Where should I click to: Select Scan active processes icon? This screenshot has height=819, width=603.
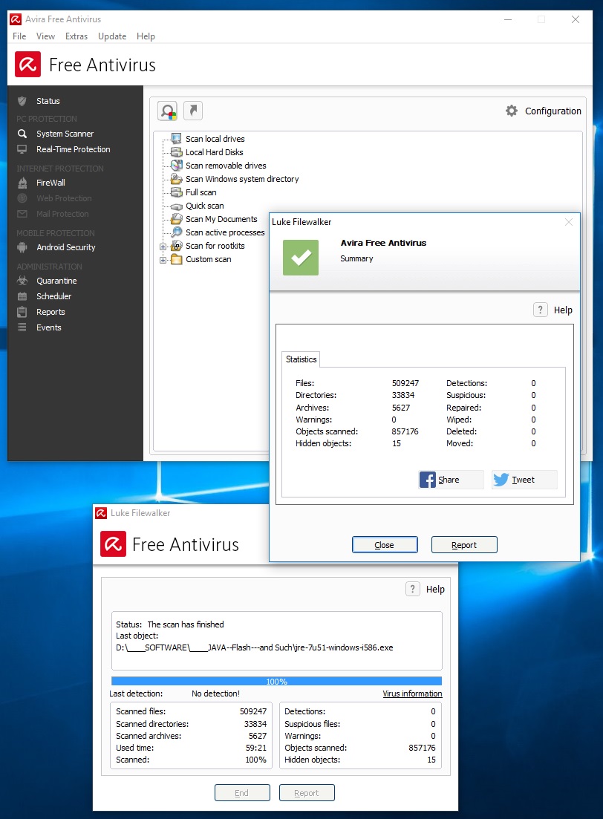[x=177, y=232]
